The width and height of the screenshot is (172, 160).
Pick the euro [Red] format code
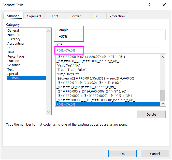point(95,78)
